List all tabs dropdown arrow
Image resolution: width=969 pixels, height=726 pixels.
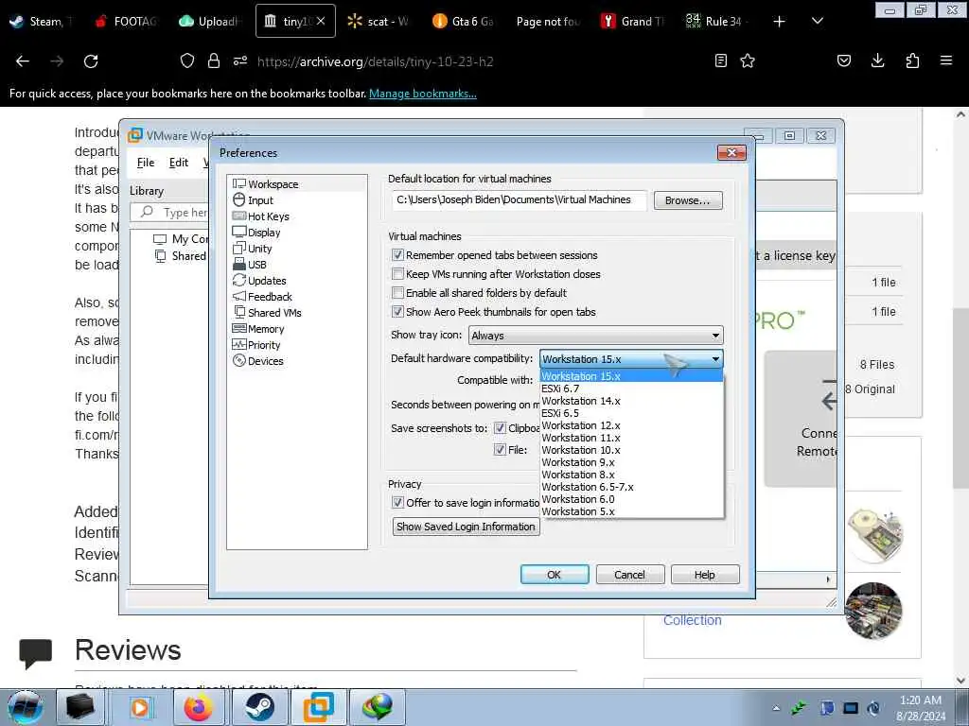[x=817, y=21]
